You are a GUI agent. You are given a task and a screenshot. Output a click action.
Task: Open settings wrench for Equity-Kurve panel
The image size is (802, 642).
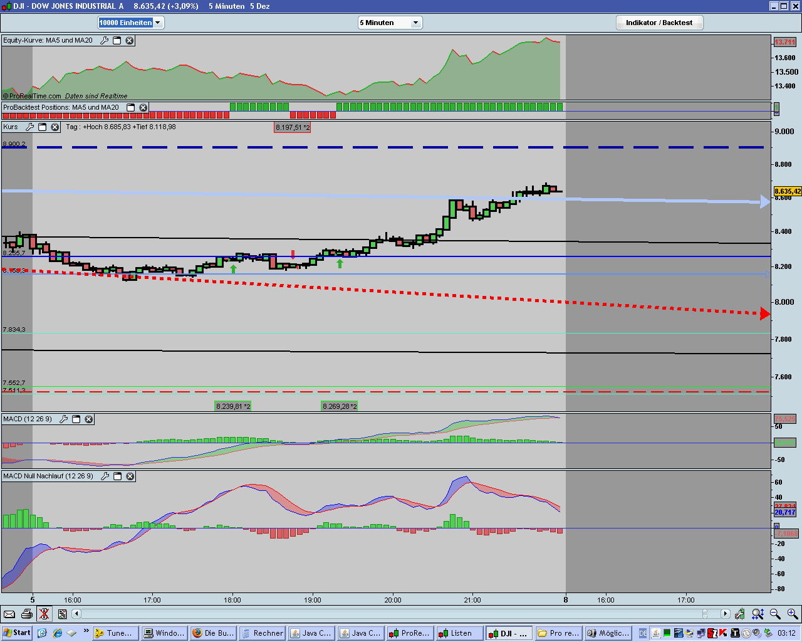pos(105,40)
